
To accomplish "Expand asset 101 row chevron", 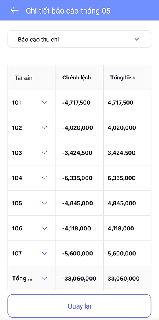I will point(44,102).
